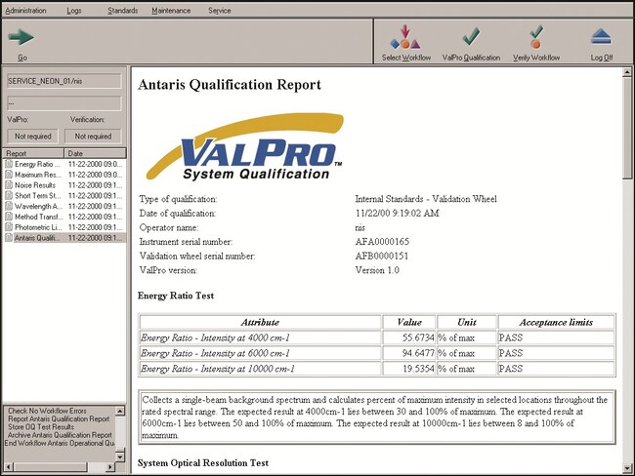635x476 pixels.
Task: Click the report pane scroll down arrow
Action: coord(627,468)
